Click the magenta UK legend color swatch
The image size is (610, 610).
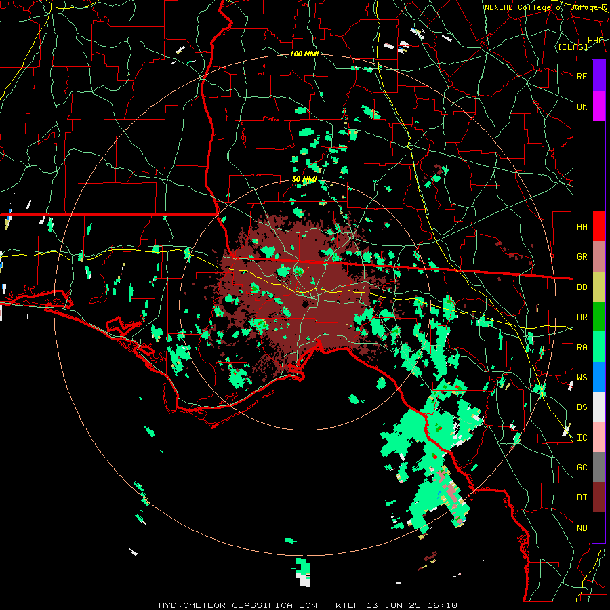tap(598, 106)
